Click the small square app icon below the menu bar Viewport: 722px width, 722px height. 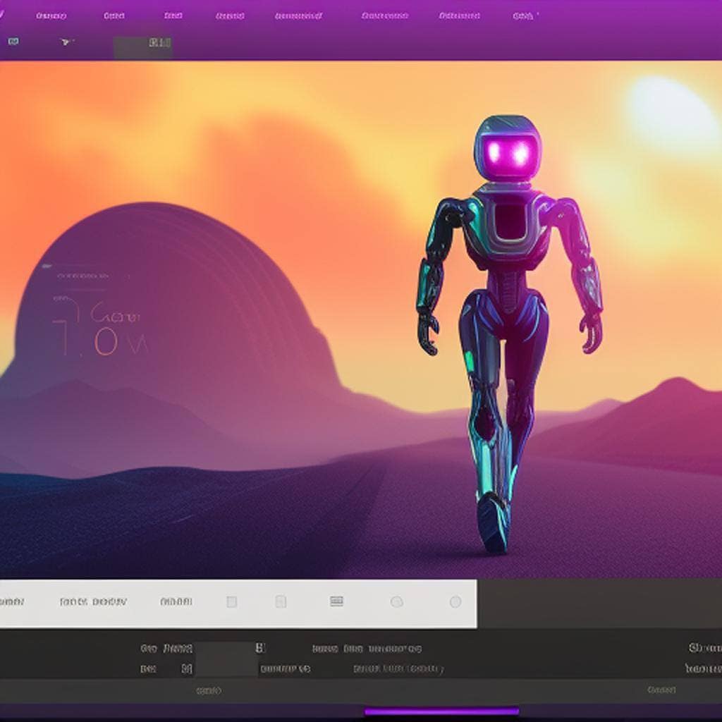[x=14, y=41]
